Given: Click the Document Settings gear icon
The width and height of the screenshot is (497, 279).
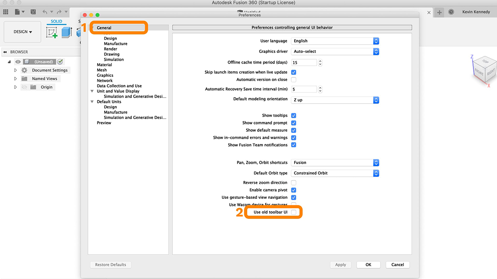Looking at the screenshot, I should coord(24,70).
